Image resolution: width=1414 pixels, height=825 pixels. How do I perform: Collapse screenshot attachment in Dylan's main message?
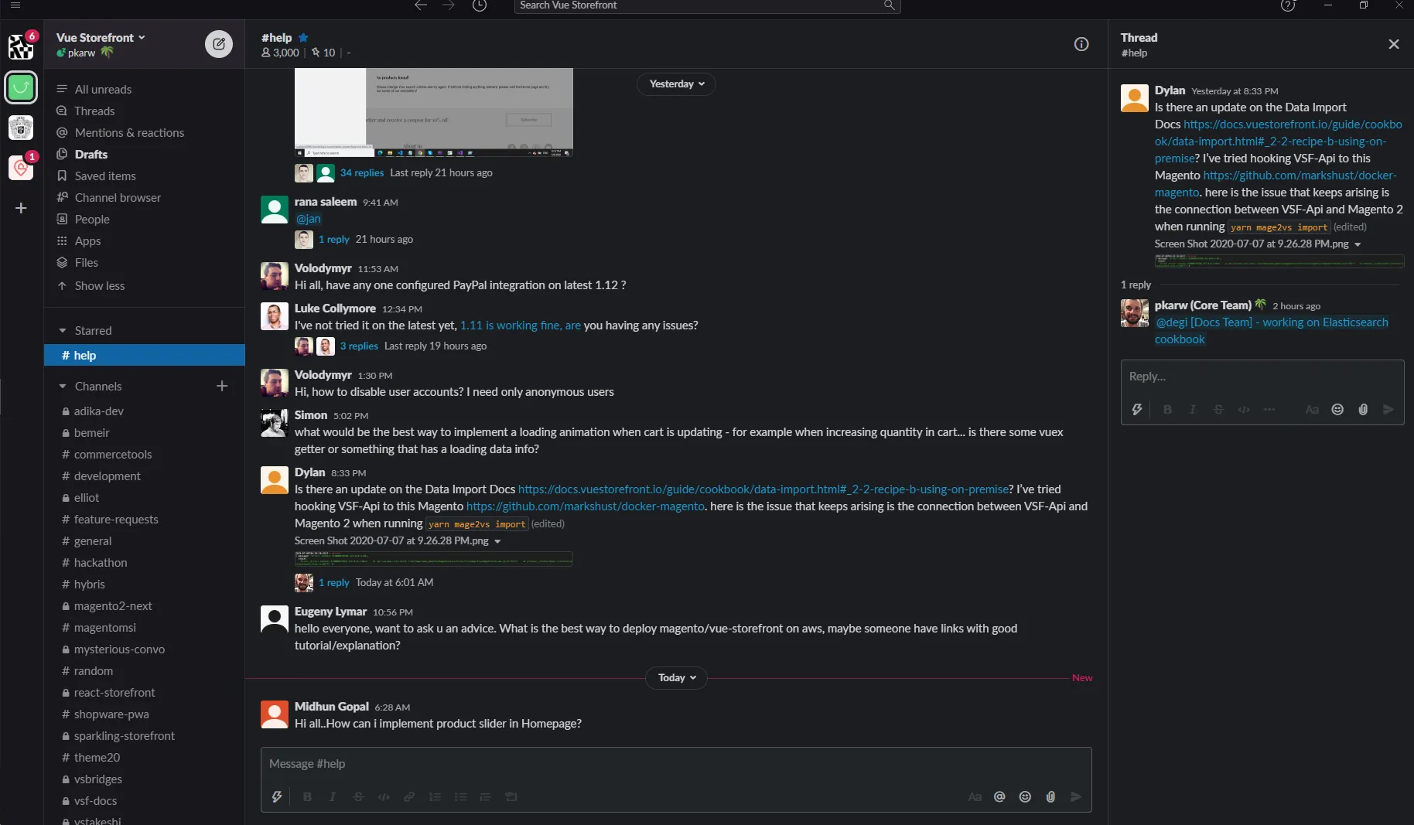(x=497, y=541)
